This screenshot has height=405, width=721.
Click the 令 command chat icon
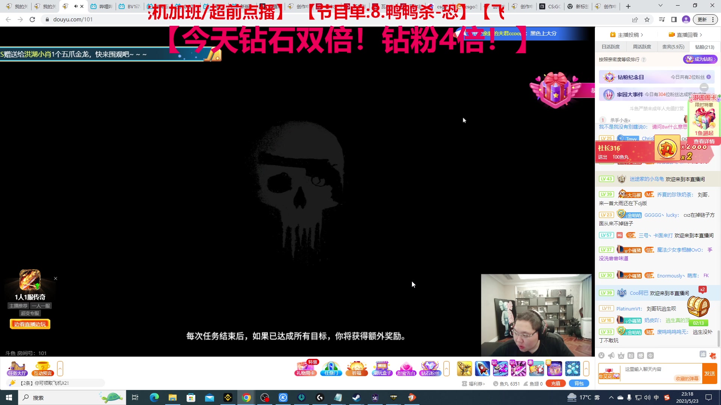[650, 355]
